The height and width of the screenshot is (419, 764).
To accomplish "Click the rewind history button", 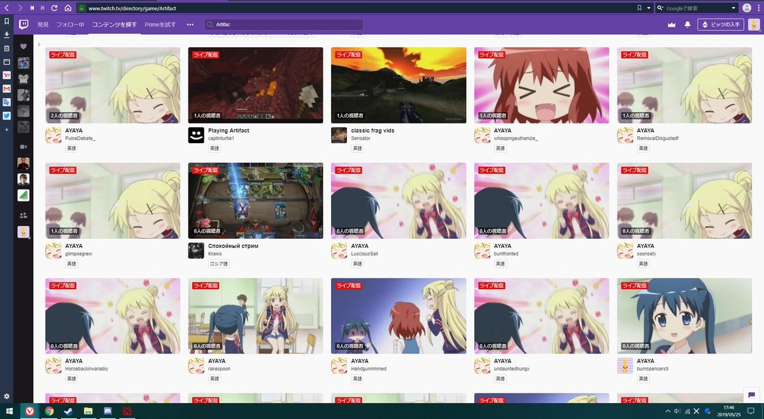I will (32, 8).
